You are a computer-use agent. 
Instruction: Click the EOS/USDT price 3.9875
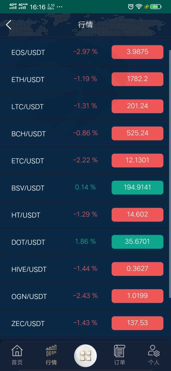[137, 52]
